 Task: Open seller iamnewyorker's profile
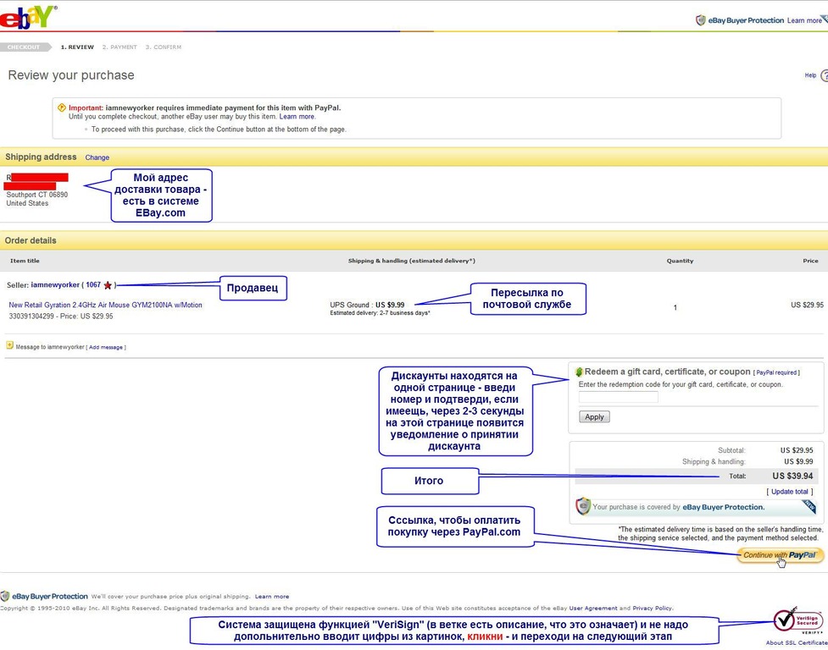click(55, 284)
